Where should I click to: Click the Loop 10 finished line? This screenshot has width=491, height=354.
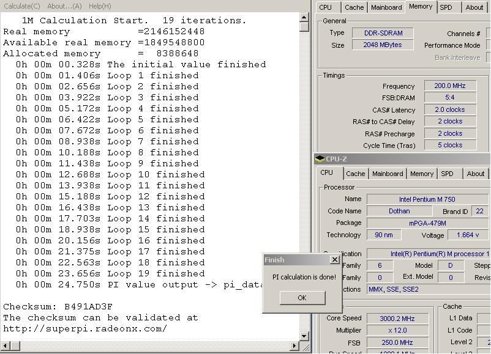click(110, 174)
